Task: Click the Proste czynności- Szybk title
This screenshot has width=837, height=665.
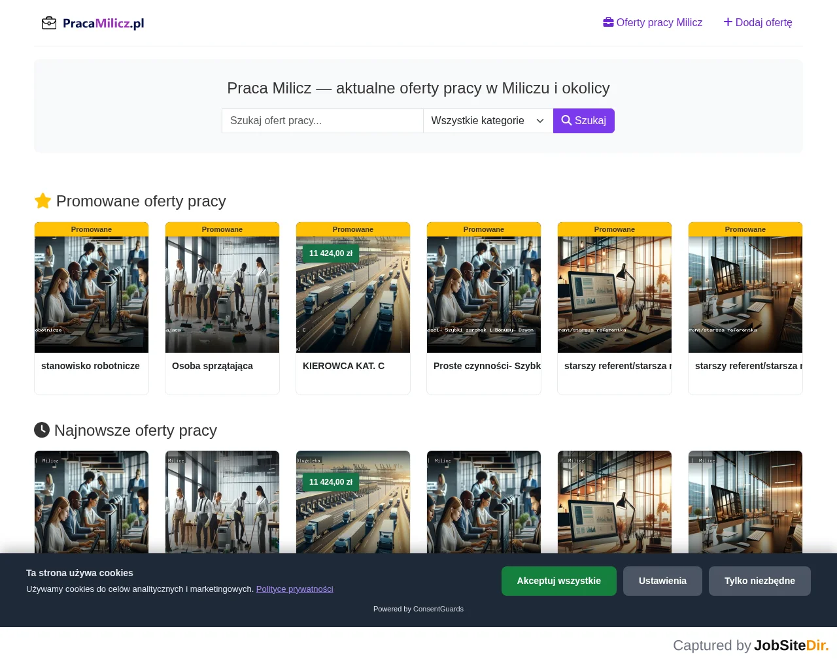Action: [487, 366]
